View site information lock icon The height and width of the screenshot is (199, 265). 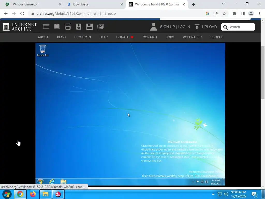tap(33, 13)
